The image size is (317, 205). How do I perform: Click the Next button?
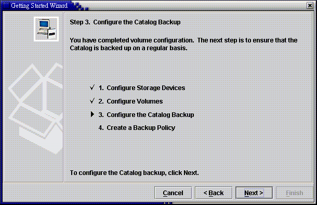(254, 193)
